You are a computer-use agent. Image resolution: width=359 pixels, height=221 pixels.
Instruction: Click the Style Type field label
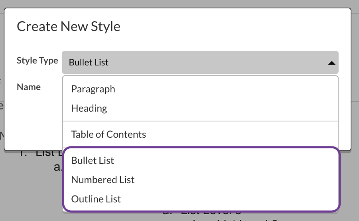37,61
